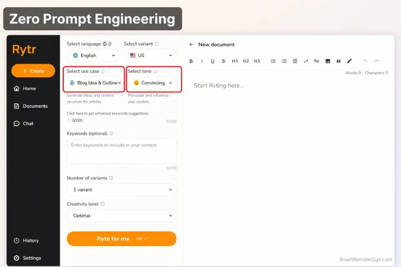Click the keywords input field
Viewport: 401px width, 267px height.
[122, 150]
